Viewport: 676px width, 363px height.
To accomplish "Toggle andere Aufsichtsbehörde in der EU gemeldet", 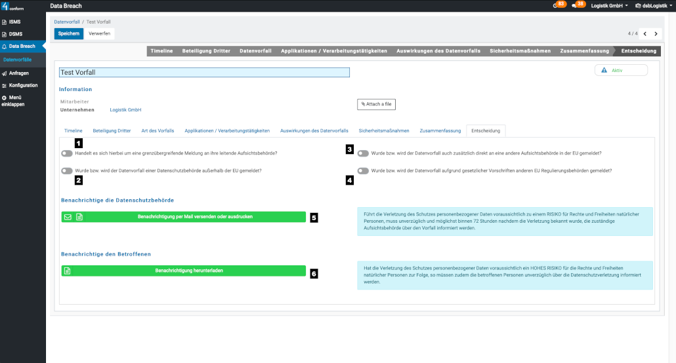I will tap(363, 153).
